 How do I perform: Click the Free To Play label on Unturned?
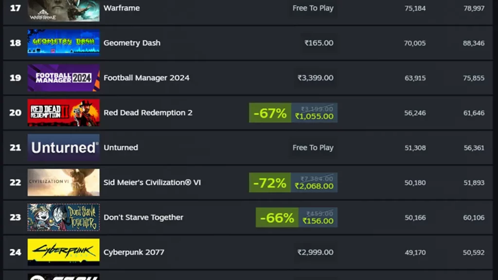pos(313,147)
